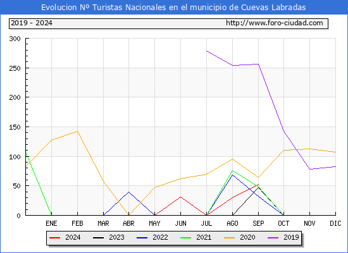Click the 200 y-axis value
The width and height of the screenshot is (348, 253).
tap(15, 97)
